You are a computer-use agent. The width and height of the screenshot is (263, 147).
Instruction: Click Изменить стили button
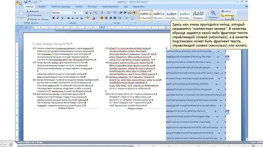coord(213,15)
